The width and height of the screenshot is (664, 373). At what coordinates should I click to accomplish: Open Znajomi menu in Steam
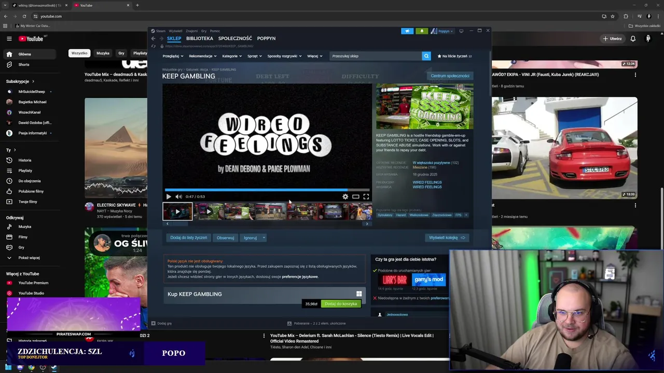[191, 31]
